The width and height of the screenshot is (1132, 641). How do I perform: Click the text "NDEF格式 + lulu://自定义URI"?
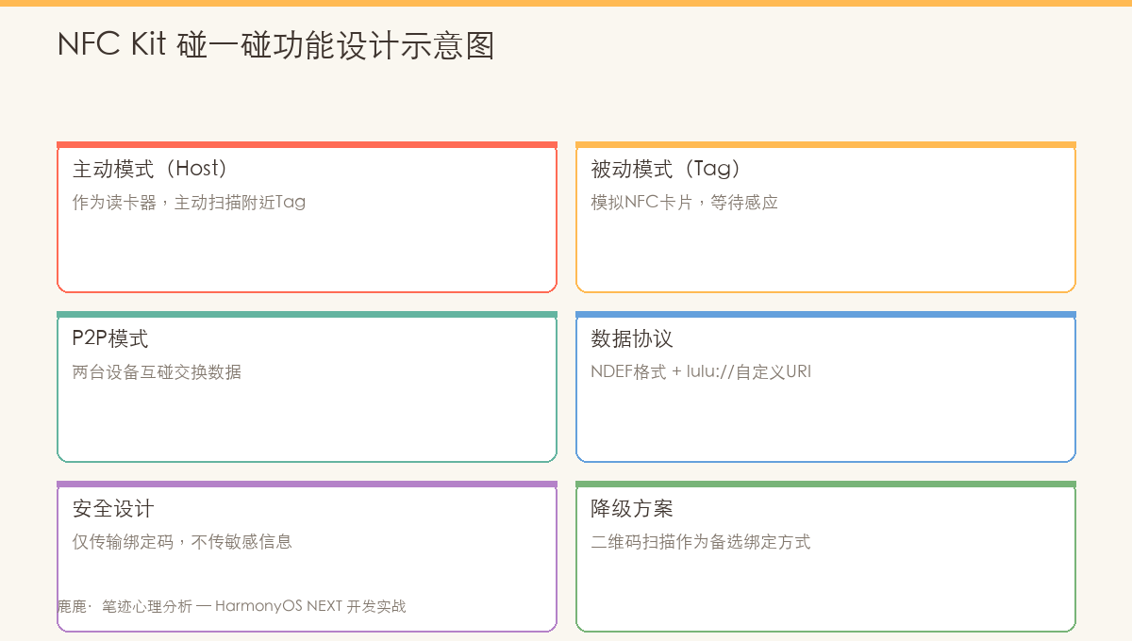click(x=701, y=371)
